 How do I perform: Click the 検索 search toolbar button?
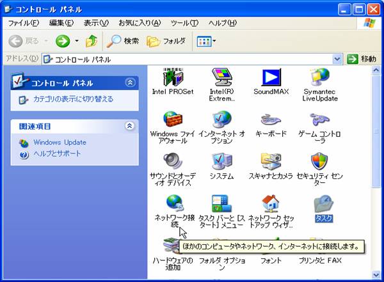pyautogui.click(x=123, y=41)
